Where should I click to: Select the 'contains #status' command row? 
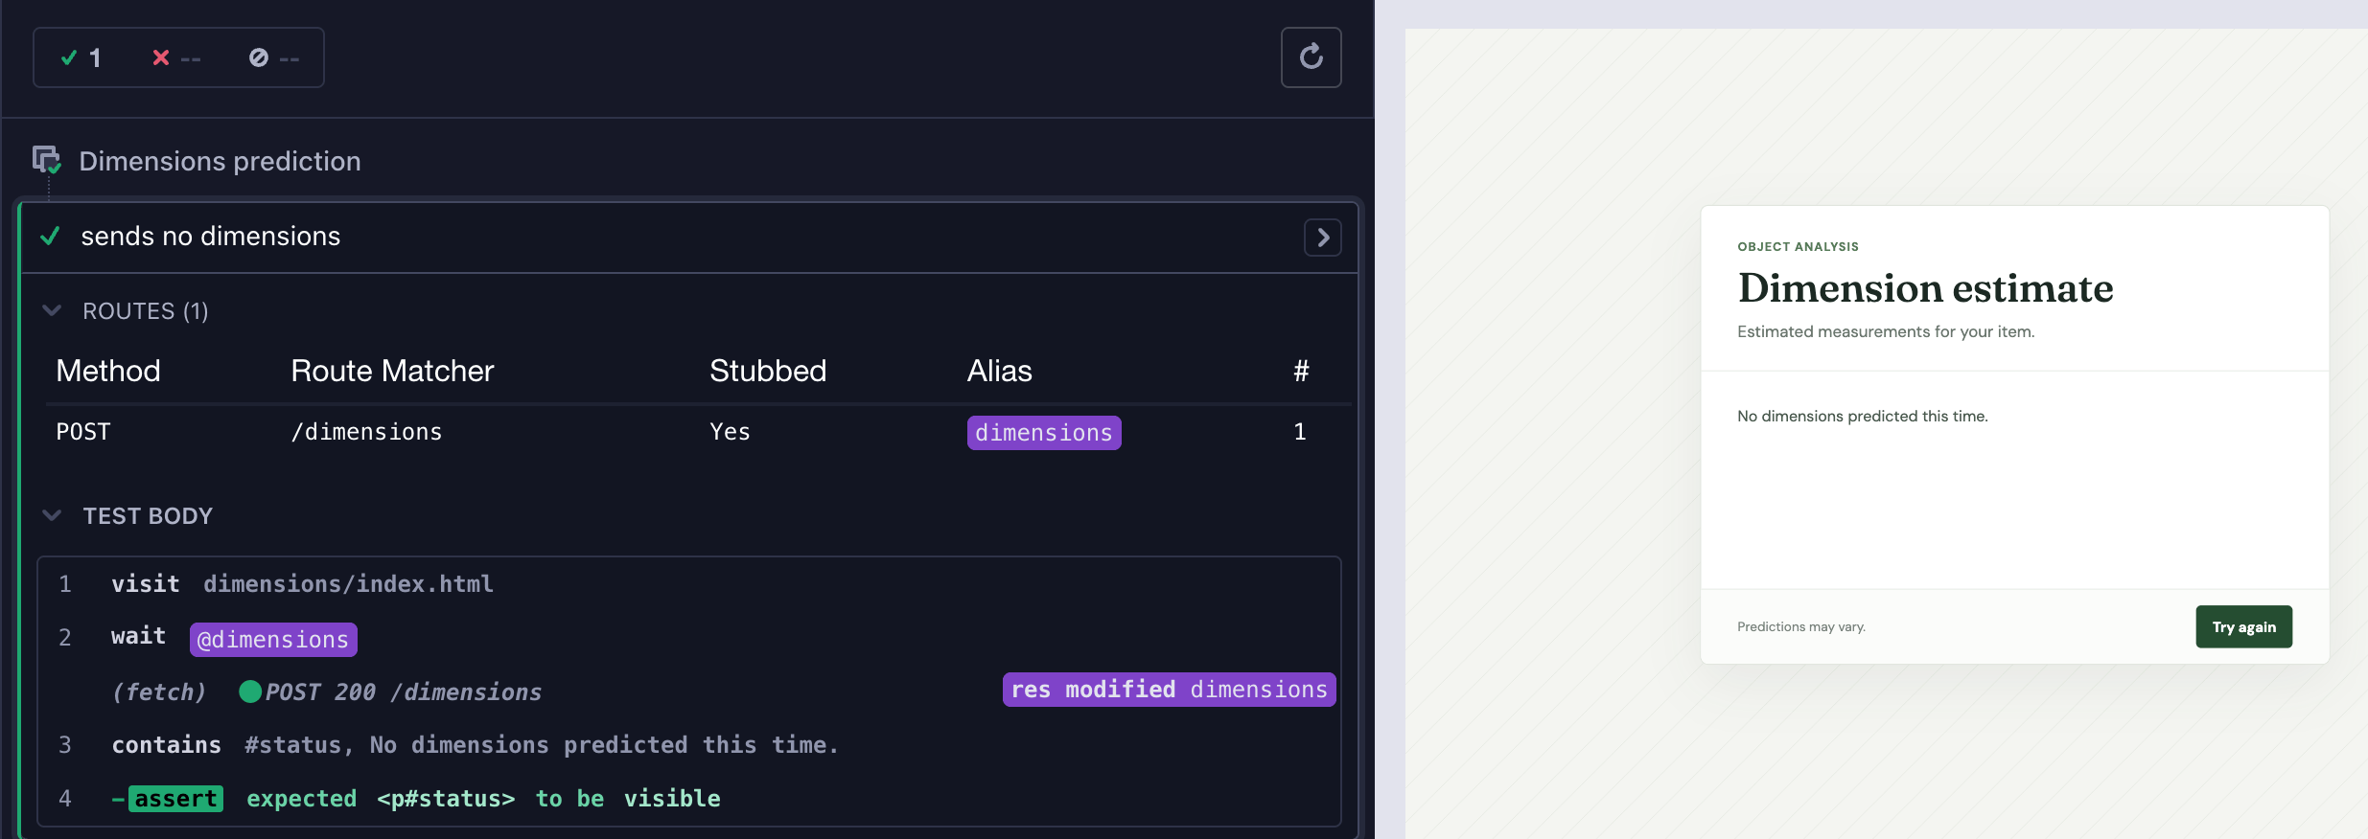(688, 745)
